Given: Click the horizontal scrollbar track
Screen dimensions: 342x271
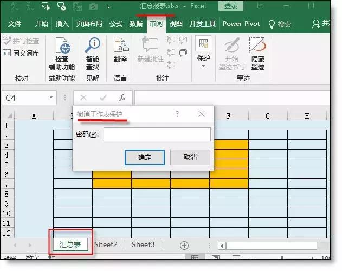Looking at the screenshot, I should click(x=272, y=246).
